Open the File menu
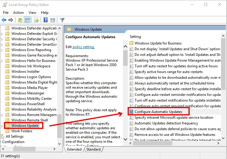227x159 pixels. (6, 13)
